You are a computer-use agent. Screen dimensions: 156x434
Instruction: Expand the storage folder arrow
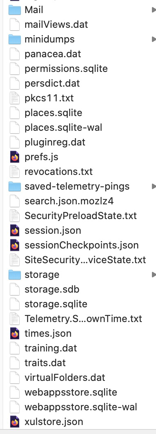point(154,275)
